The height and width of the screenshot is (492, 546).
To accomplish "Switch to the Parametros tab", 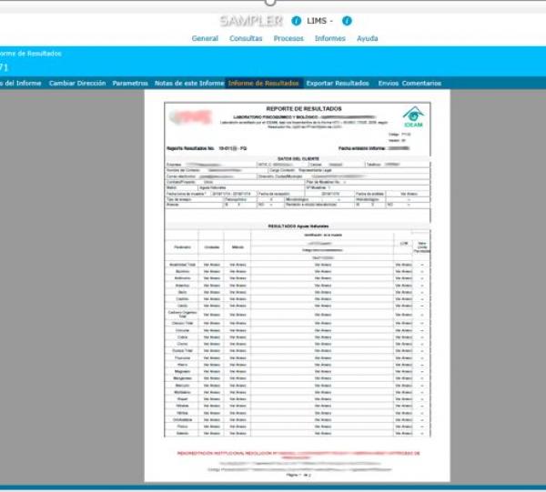I will (x=130, y=83).
